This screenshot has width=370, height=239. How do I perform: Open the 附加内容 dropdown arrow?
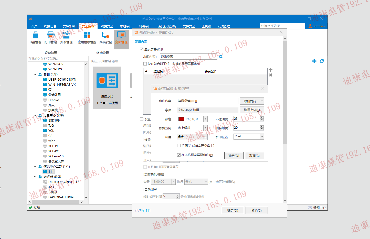pyautogui.click(x=262, y=101)
